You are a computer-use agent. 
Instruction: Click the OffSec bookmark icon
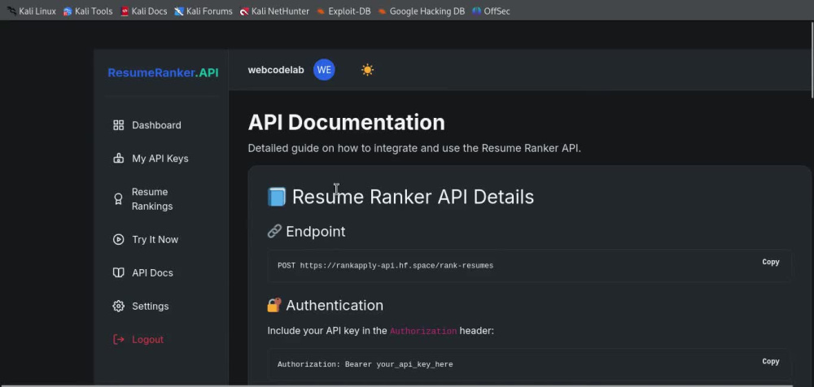click(476, 11)
